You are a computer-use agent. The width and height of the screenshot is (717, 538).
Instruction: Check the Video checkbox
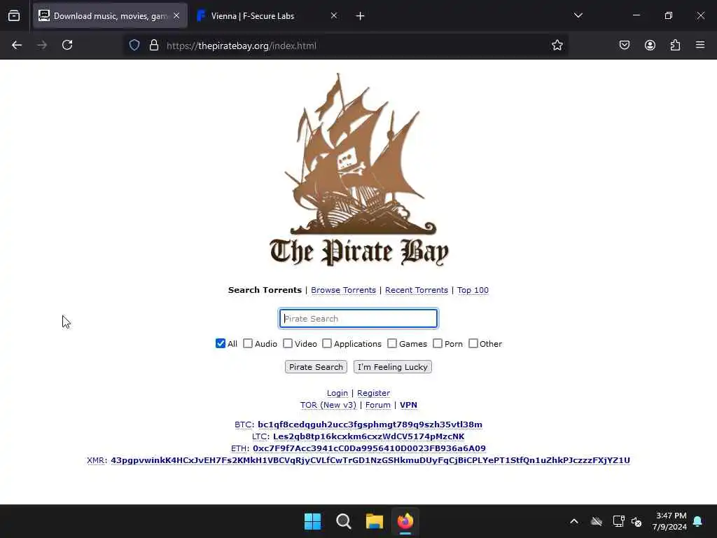(288, 343)
